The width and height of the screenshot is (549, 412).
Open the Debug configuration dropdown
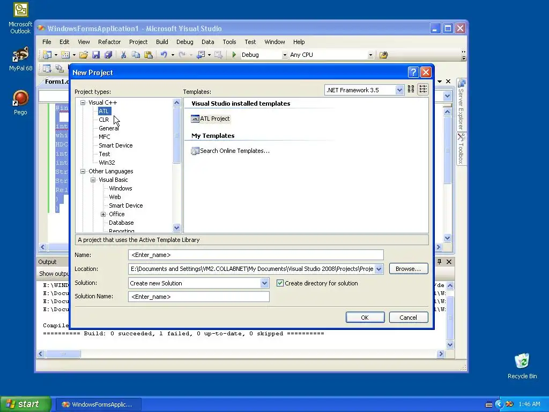pos(285,55)
